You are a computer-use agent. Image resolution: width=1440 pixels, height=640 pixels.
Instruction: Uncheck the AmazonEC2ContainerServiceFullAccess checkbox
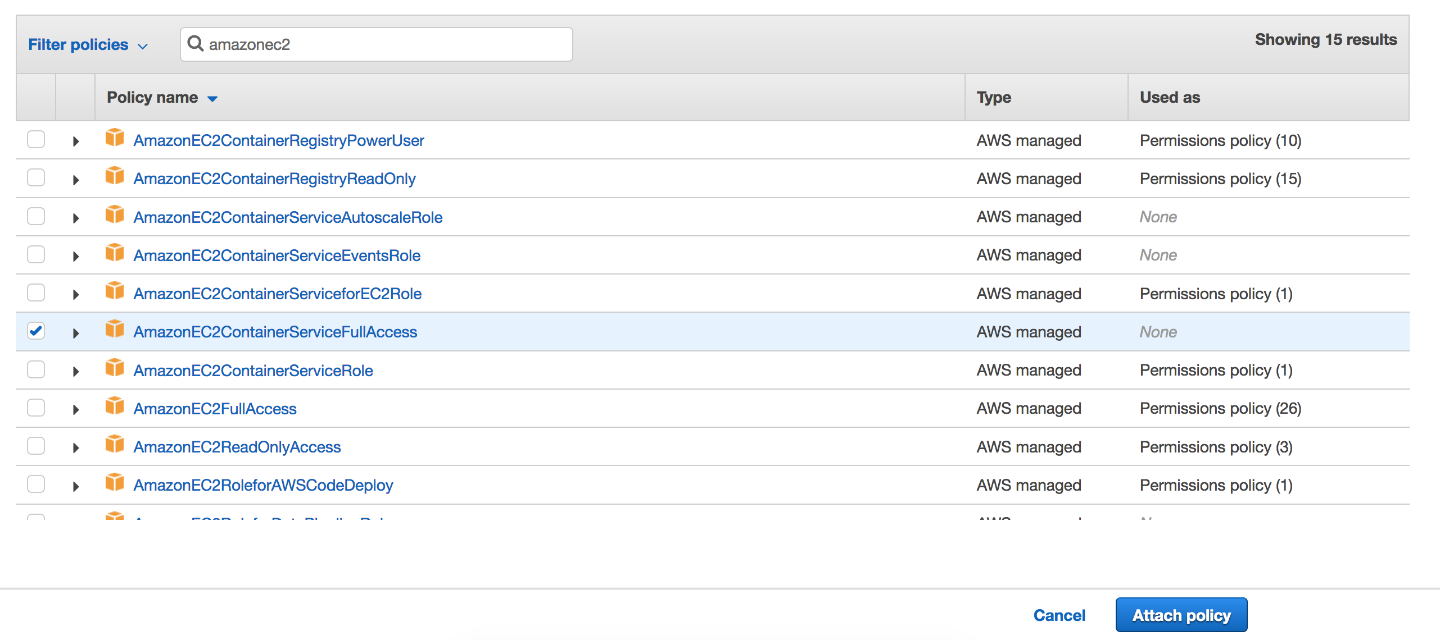point(36,331)
